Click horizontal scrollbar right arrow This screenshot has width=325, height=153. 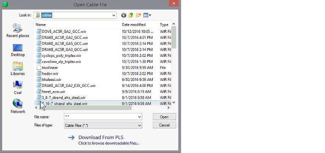(168, 107)
